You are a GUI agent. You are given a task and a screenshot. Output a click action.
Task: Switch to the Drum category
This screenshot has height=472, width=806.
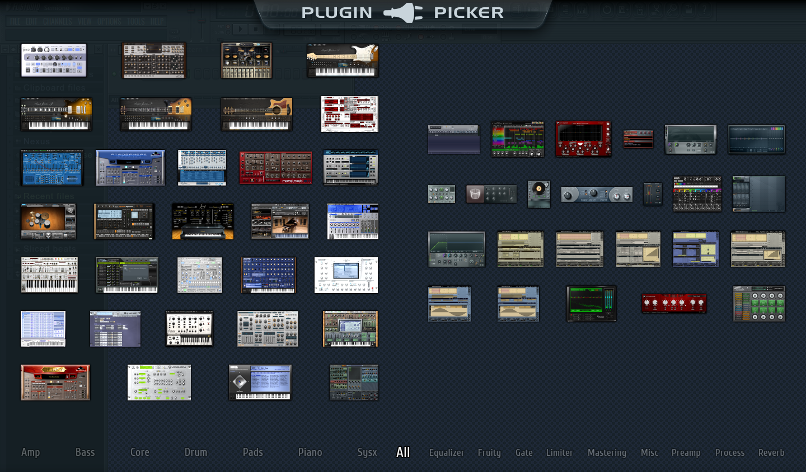[196, 452]
